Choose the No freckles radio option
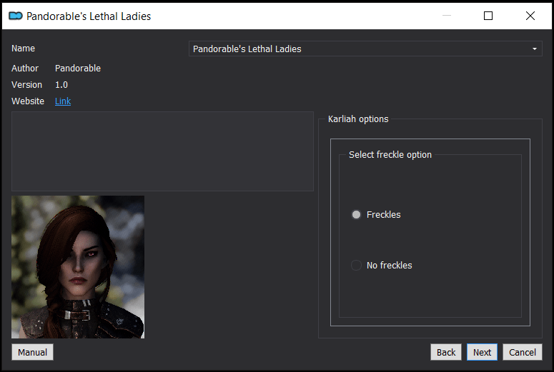 click(x=382, y=265)
